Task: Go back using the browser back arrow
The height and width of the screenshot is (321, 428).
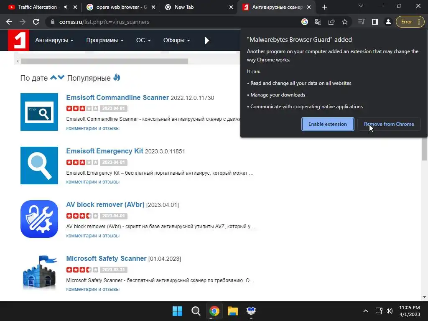Action: coord(9,22)
